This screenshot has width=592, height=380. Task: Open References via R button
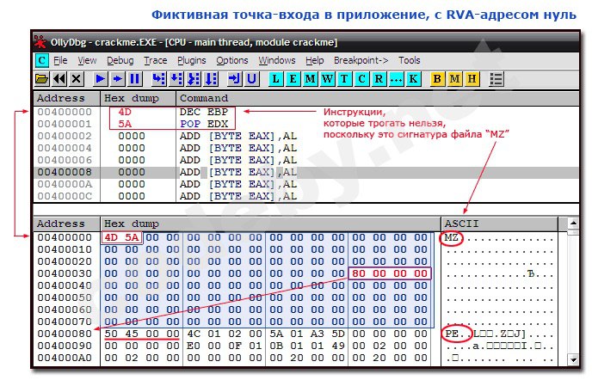379,79
